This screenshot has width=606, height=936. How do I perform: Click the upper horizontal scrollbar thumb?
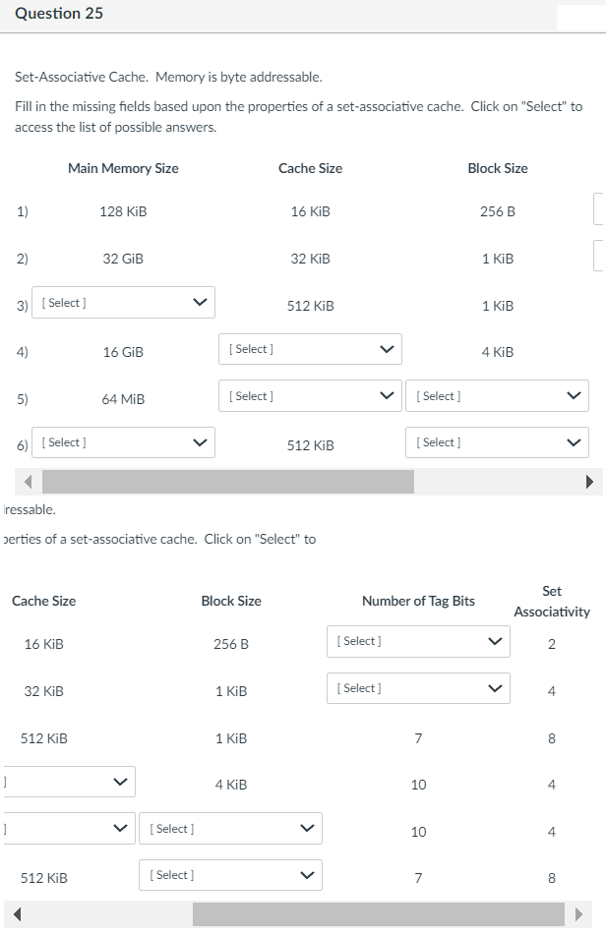pos(228,482)
